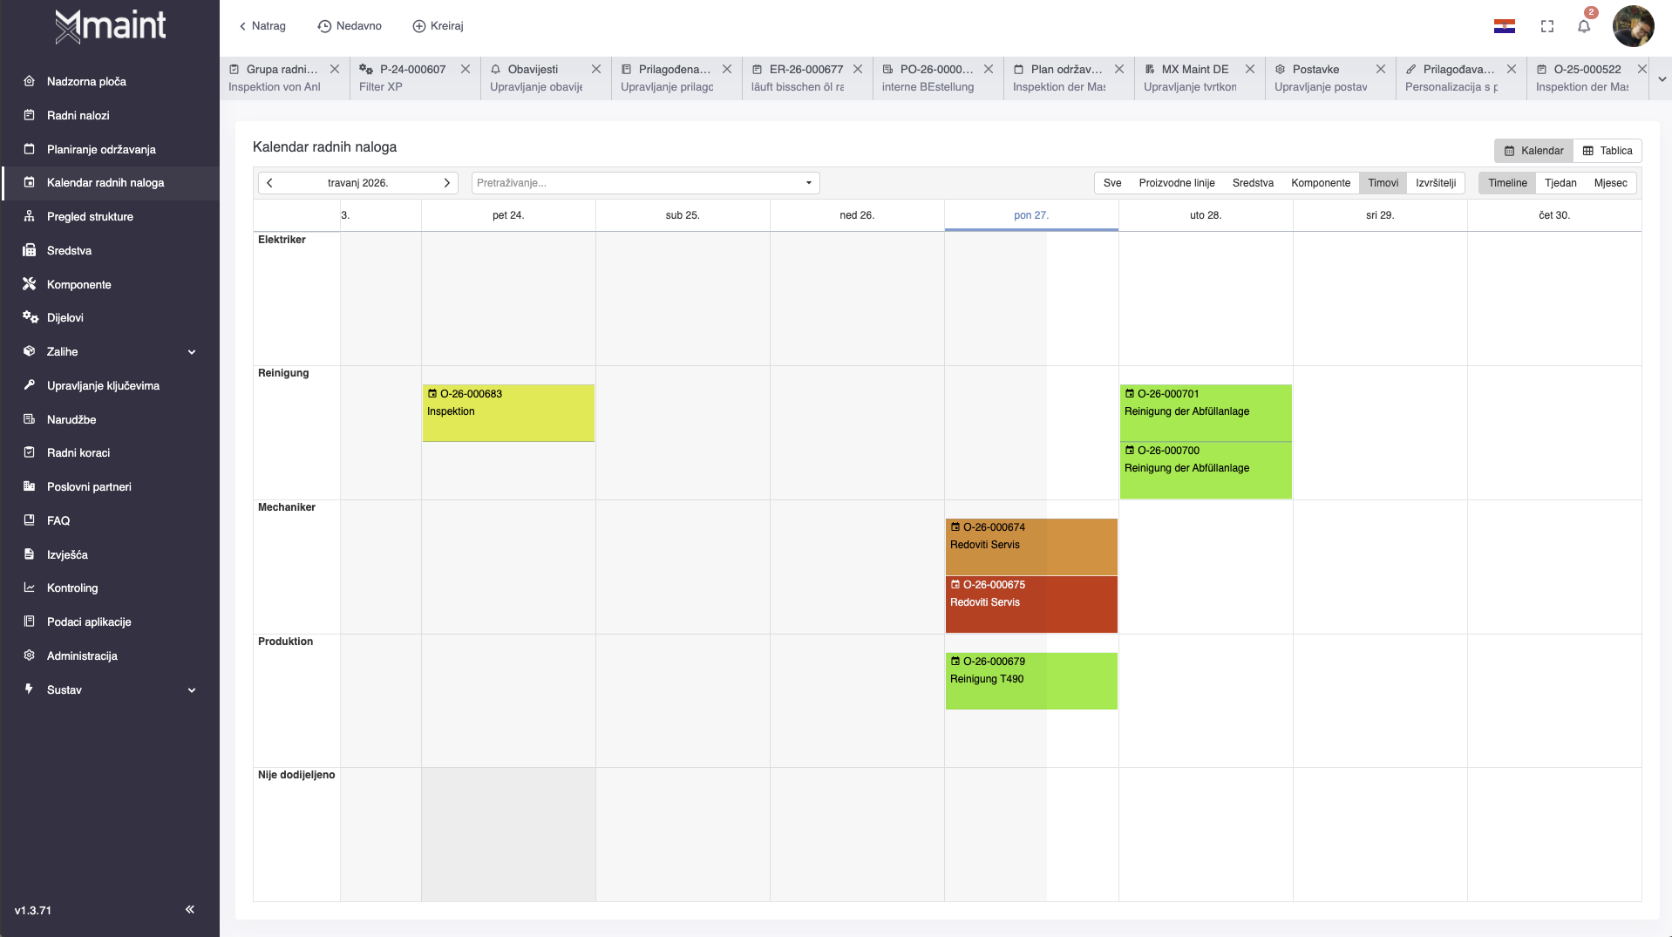
Task: Open the Pretraživanje dropdown arrow
Action: click(x=808, y=183)
